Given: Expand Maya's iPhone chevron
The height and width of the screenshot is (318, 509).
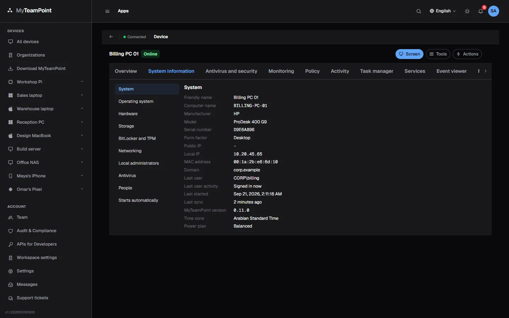Looking at the screenshot, I should pyautogui.click(x=82, y=176).
